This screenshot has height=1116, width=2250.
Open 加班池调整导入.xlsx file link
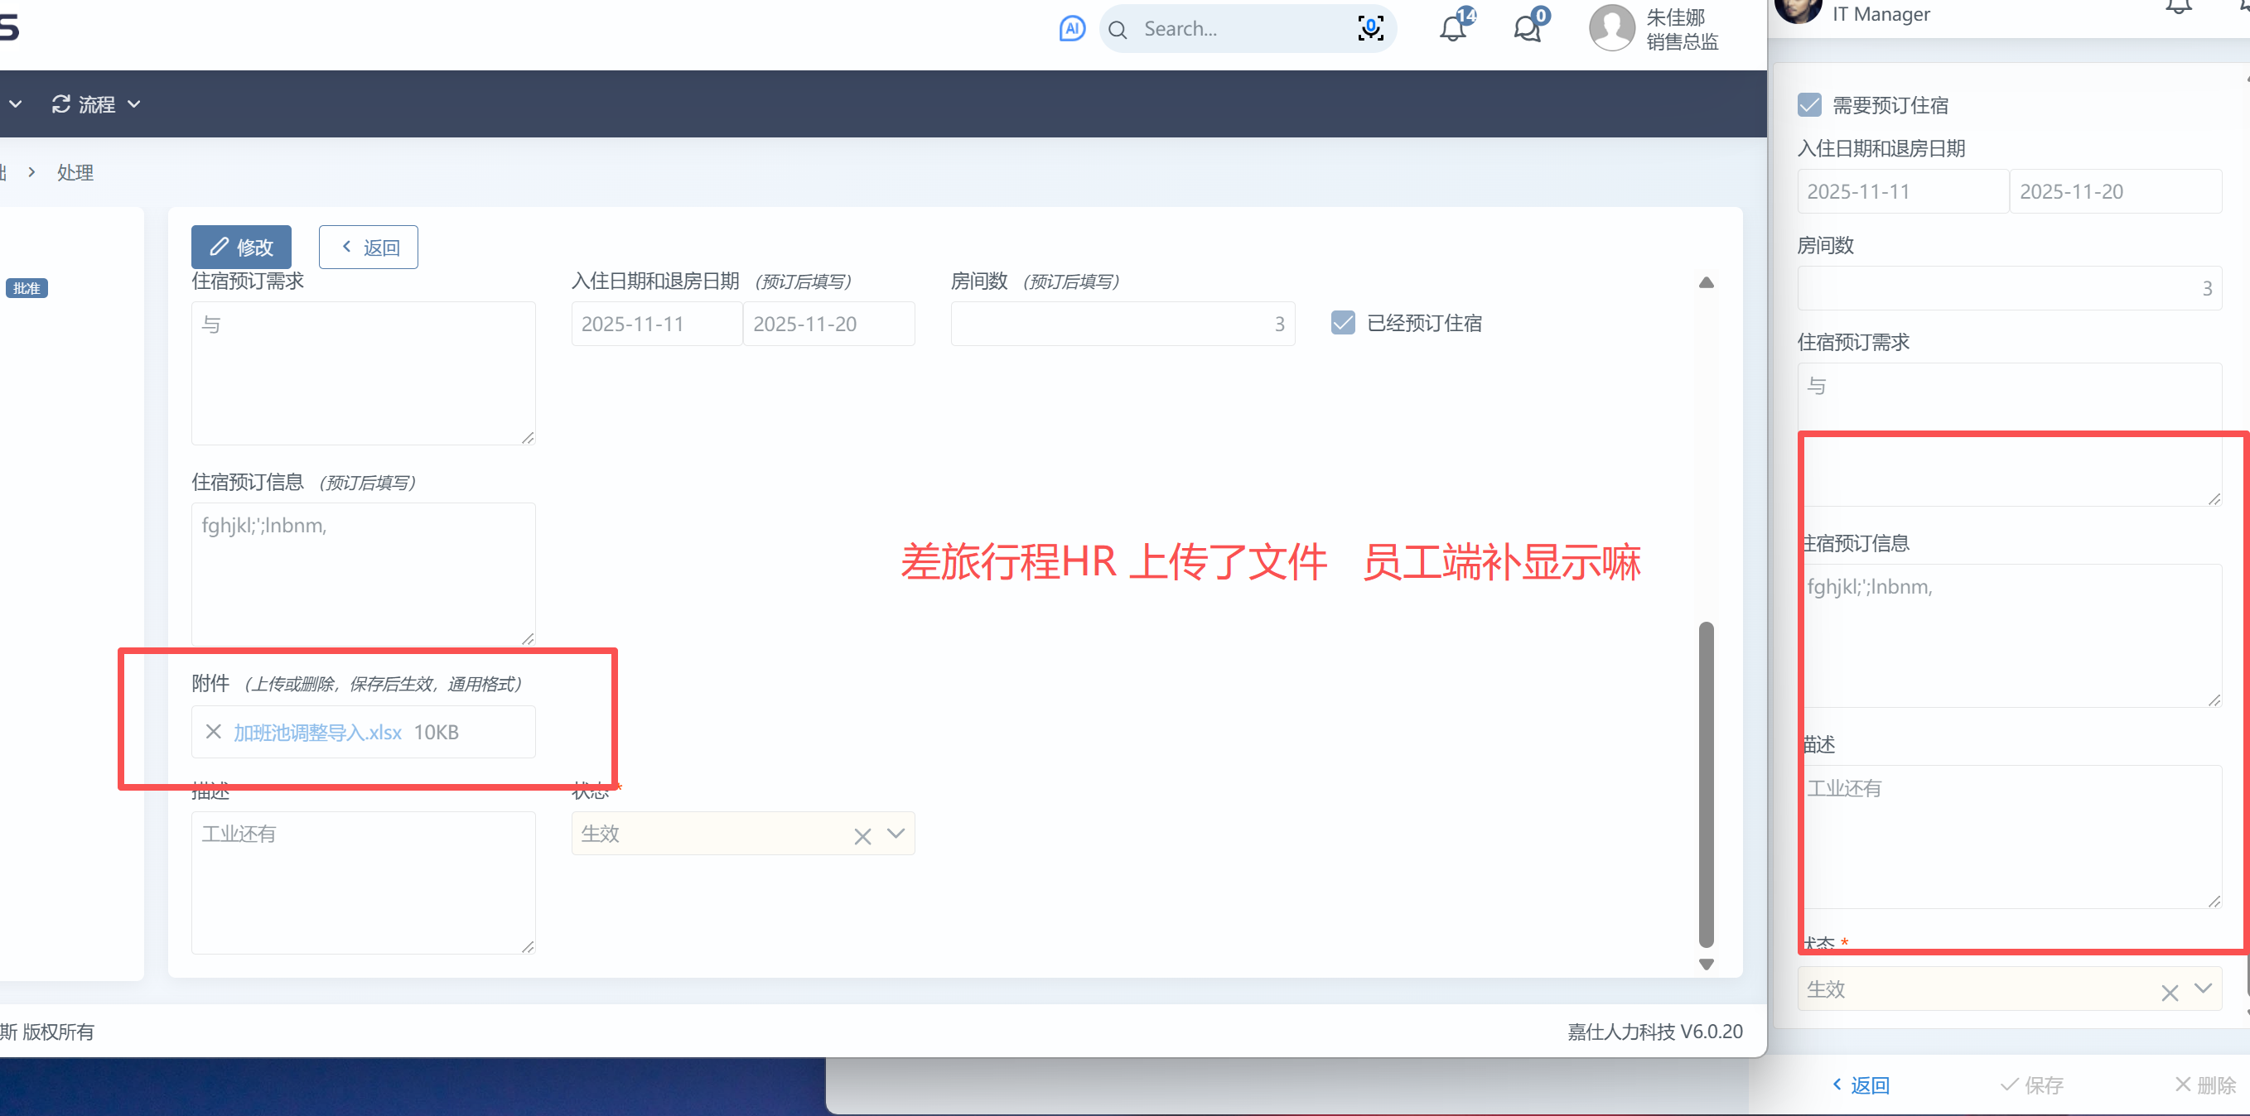317,732
